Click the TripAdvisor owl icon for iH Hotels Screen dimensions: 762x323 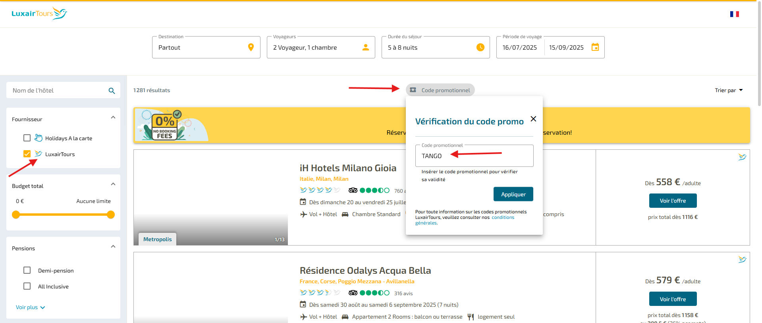tap(353, 190)
